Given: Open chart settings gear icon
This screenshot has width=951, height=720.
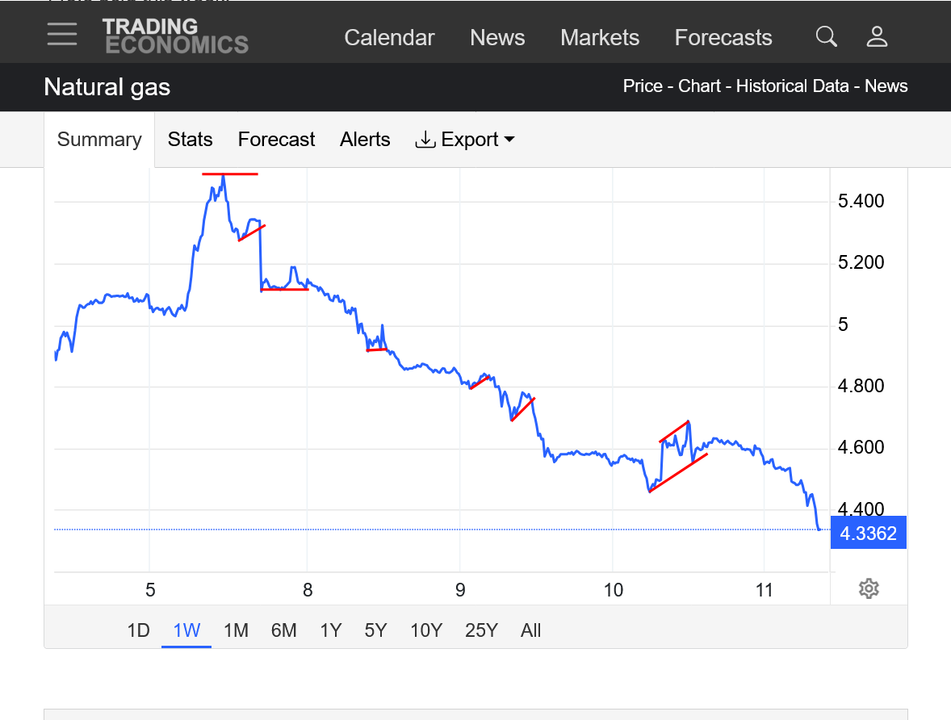Looking at the screenshot, I should (869, 588).
